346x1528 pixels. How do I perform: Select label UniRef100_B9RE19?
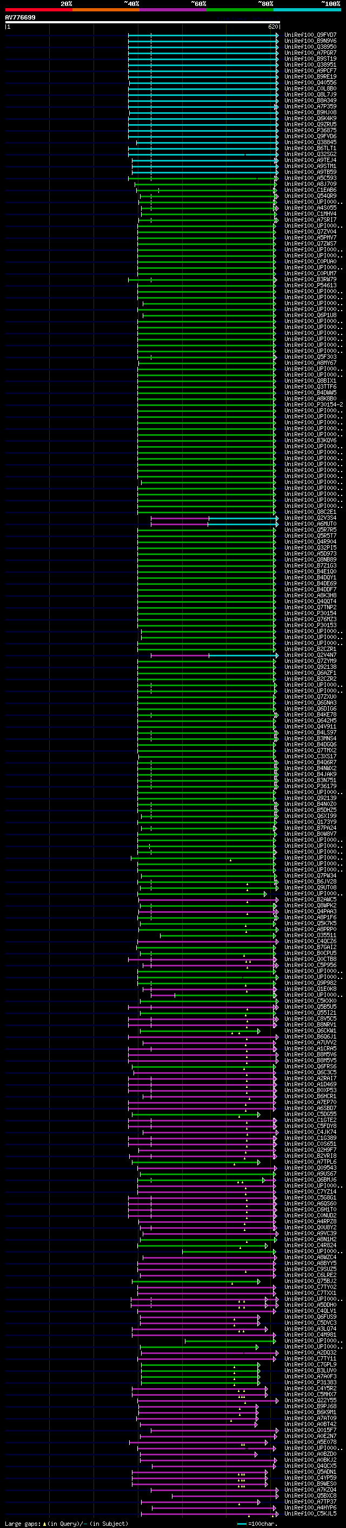point(310,76)
